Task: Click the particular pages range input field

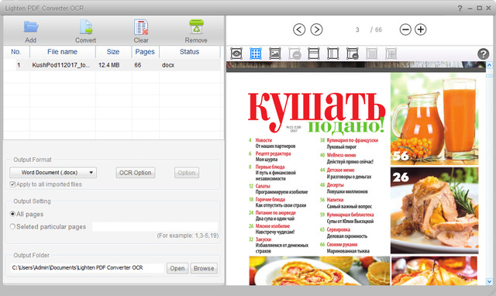Action: coord(155,227)
